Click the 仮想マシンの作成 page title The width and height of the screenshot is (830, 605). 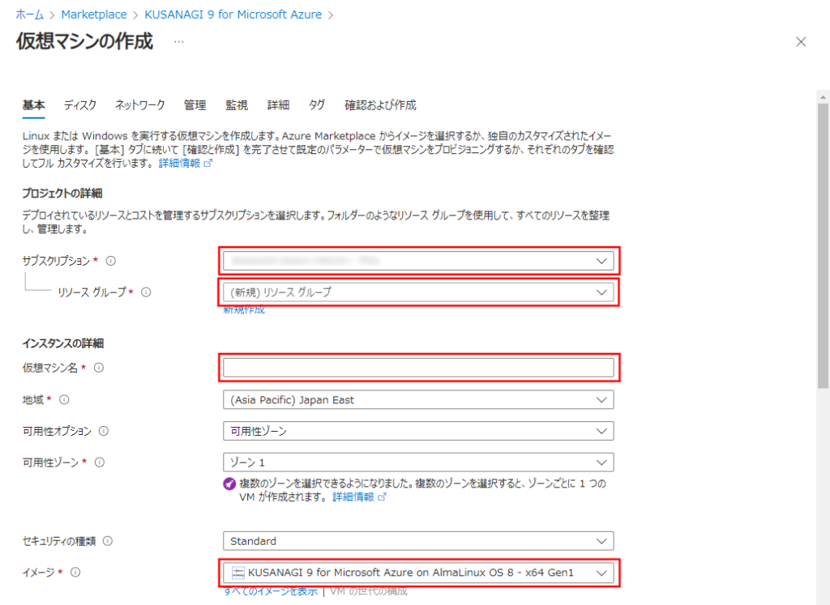[x=84, y=41]
